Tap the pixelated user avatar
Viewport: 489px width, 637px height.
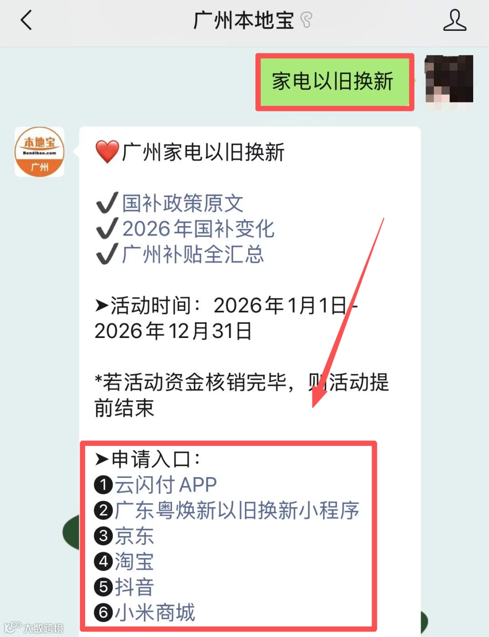(449, 82)
